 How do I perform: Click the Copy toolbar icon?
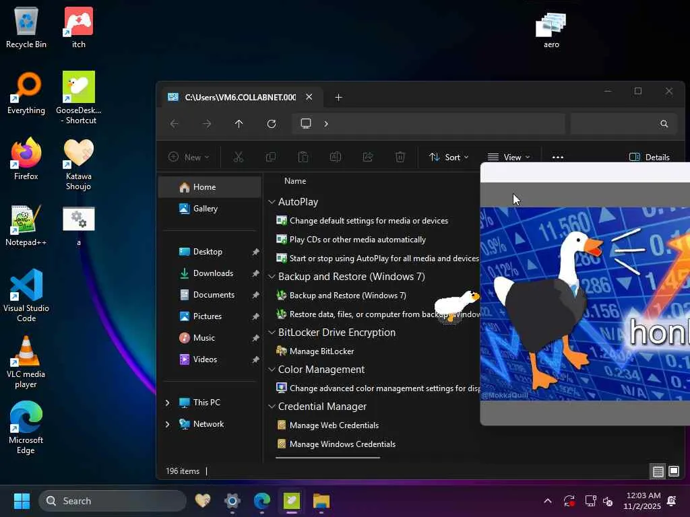tap(271, 157)
